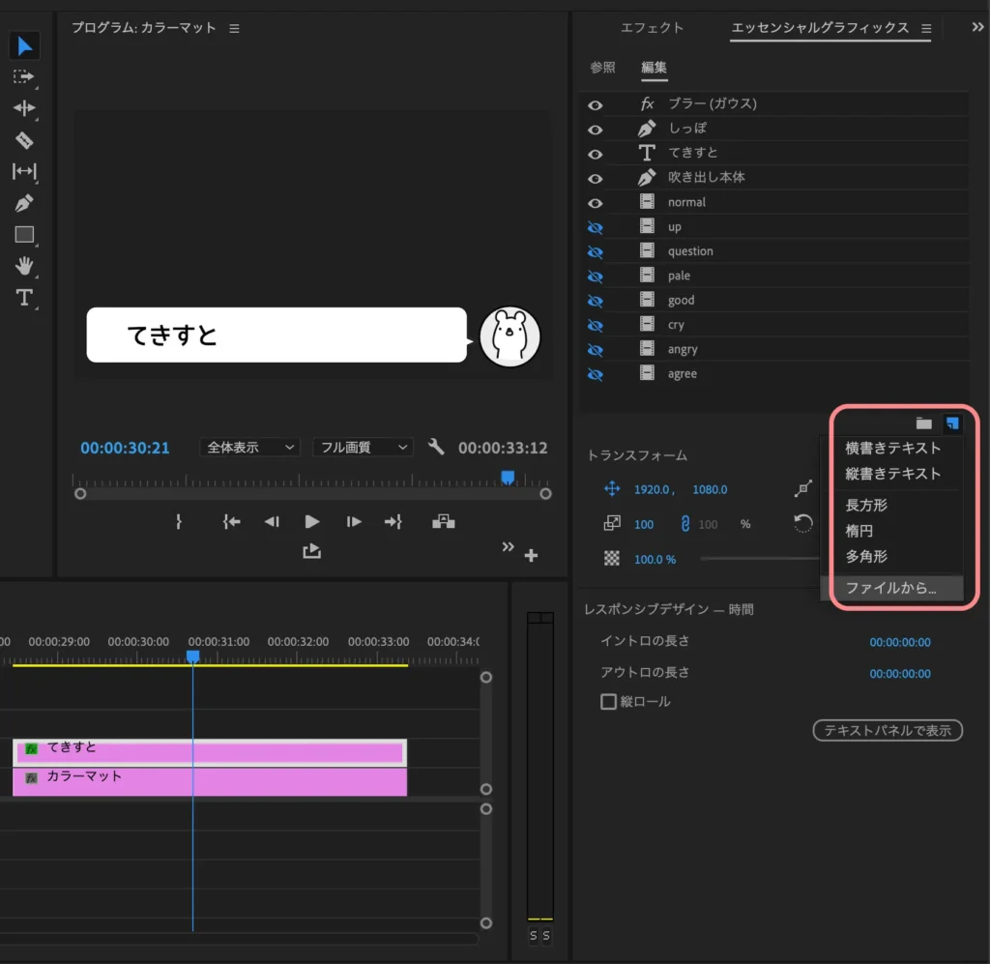Select the Razor tool
This screenshot has height=964, width=990.
24,140
